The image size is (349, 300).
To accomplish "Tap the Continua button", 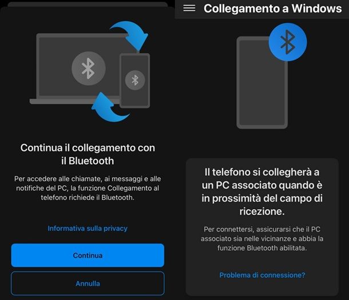I will (88, 255).
